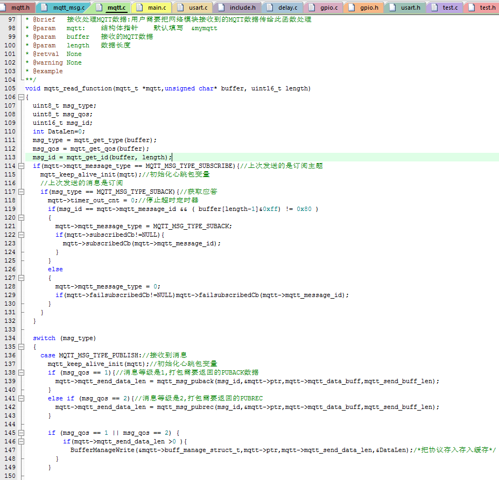Switch to the mqtt.h tab
The height and width of the screenshot is (480, 499).
click(x=17, y=8)
